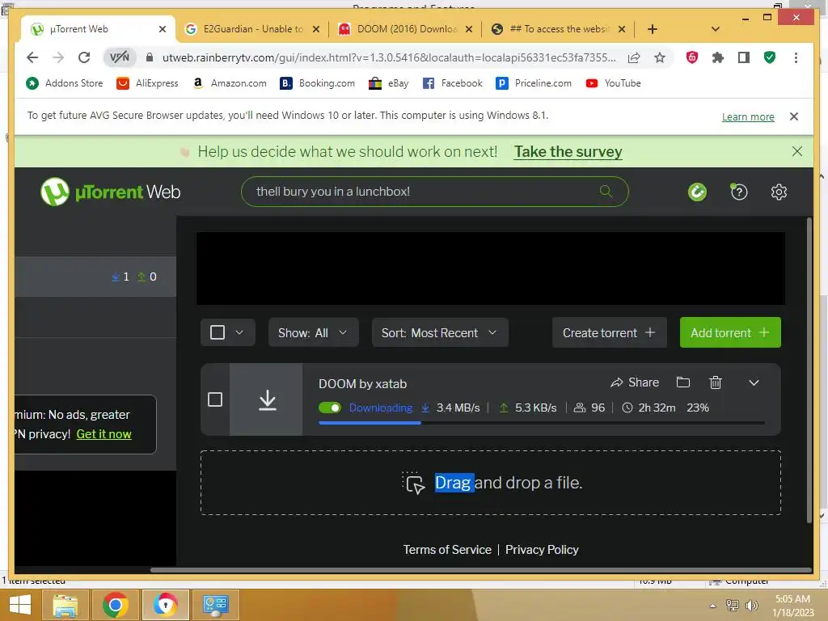Viewport: 828px width, 621px height.
Task: Go back to previous page
Action: 32,57
